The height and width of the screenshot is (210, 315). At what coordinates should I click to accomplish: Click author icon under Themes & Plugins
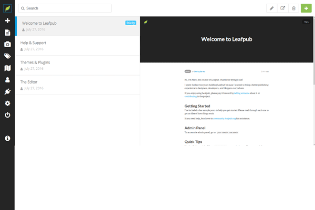coord(22,69)
